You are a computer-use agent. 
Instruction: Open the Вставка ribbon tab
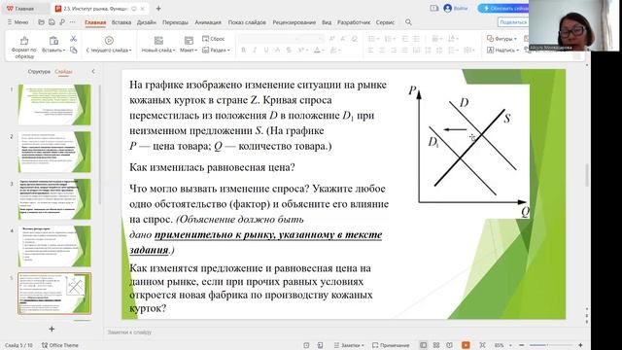point(121,22)
